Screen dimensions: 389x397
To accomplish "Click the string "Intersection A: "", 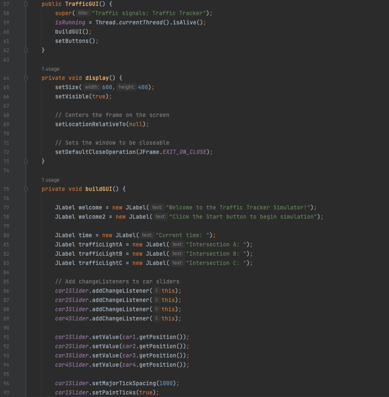I will click(x=216, y=245).
